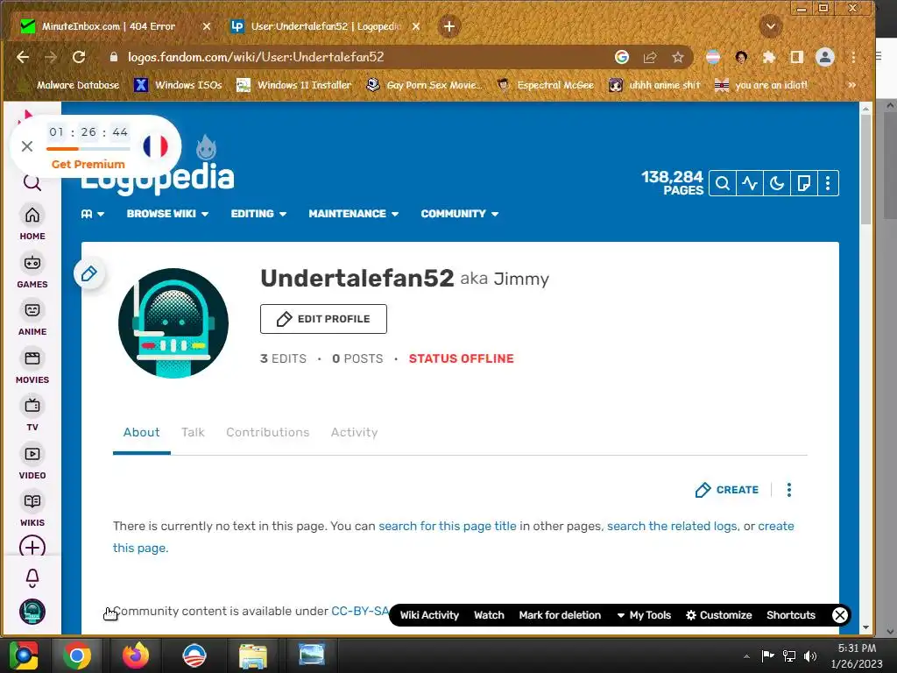
Task: Expand the EDITING dropdown menu
Action: 258,214
